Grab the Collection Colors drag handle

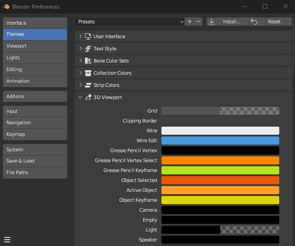click(x=287, y=73)
